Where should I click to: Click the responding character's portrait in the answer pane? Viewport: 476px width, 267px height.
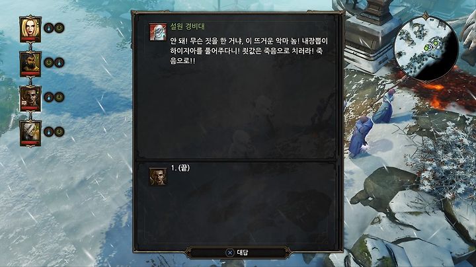pos(158,176)
